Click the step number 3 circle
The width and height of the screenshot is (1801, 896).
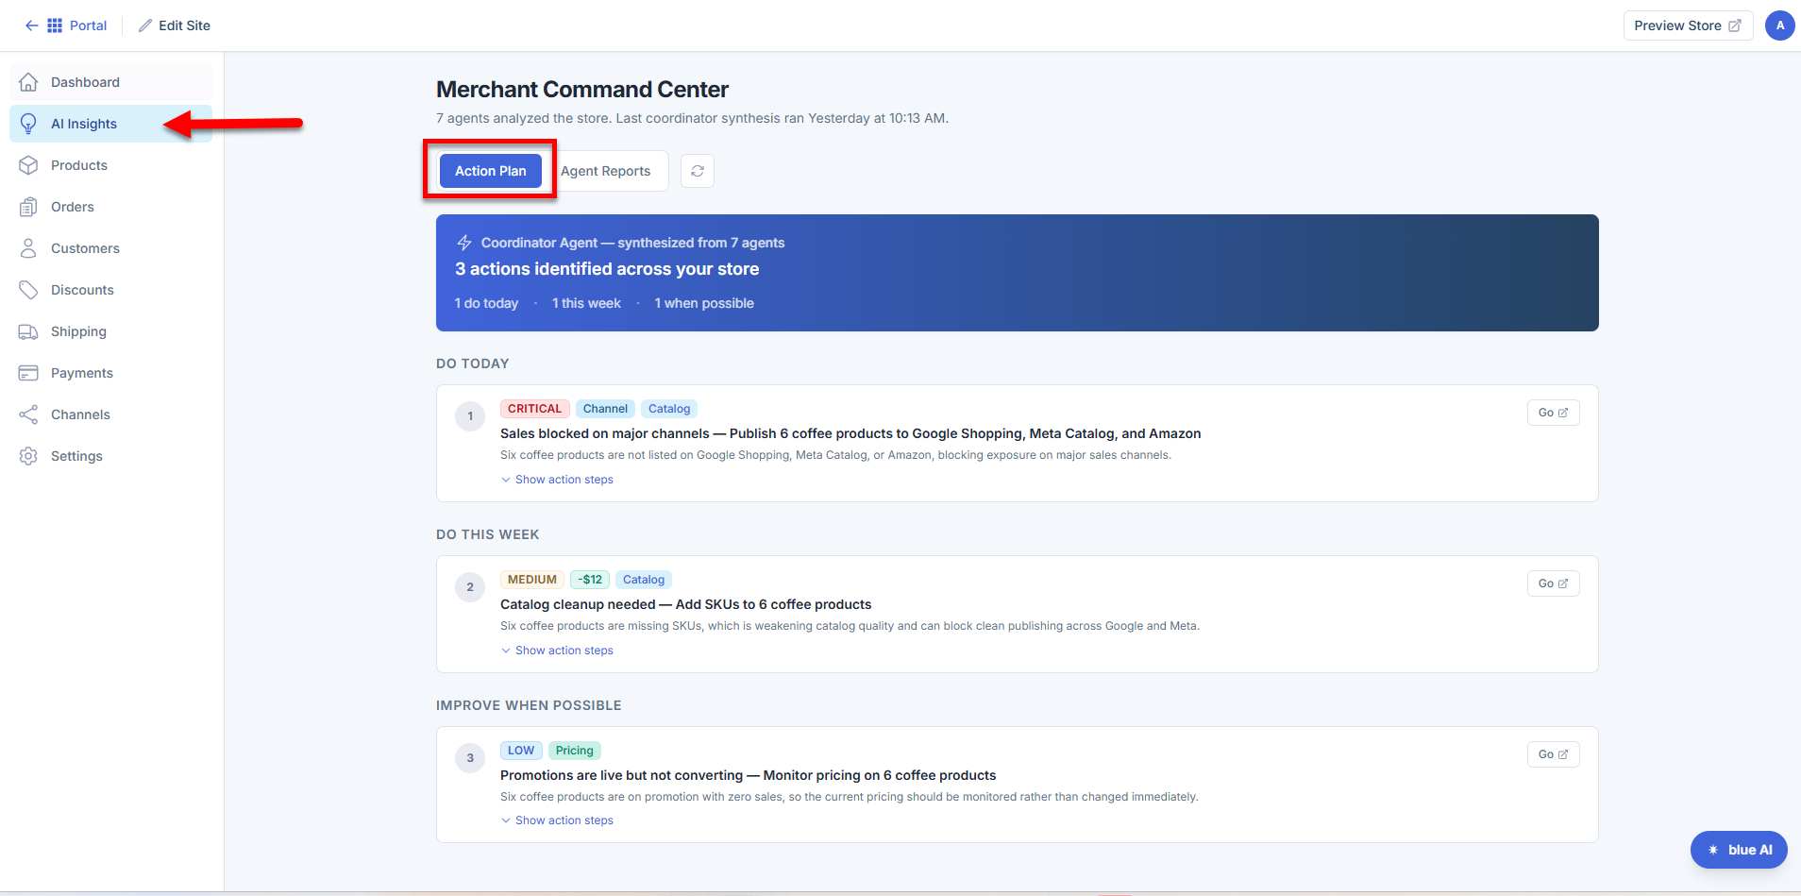[x=470, y=758]
